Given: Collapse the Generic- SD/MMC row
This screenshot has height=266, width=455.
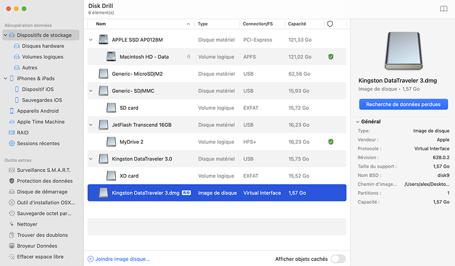Looking at the screenshot, I should pos(91,91).
